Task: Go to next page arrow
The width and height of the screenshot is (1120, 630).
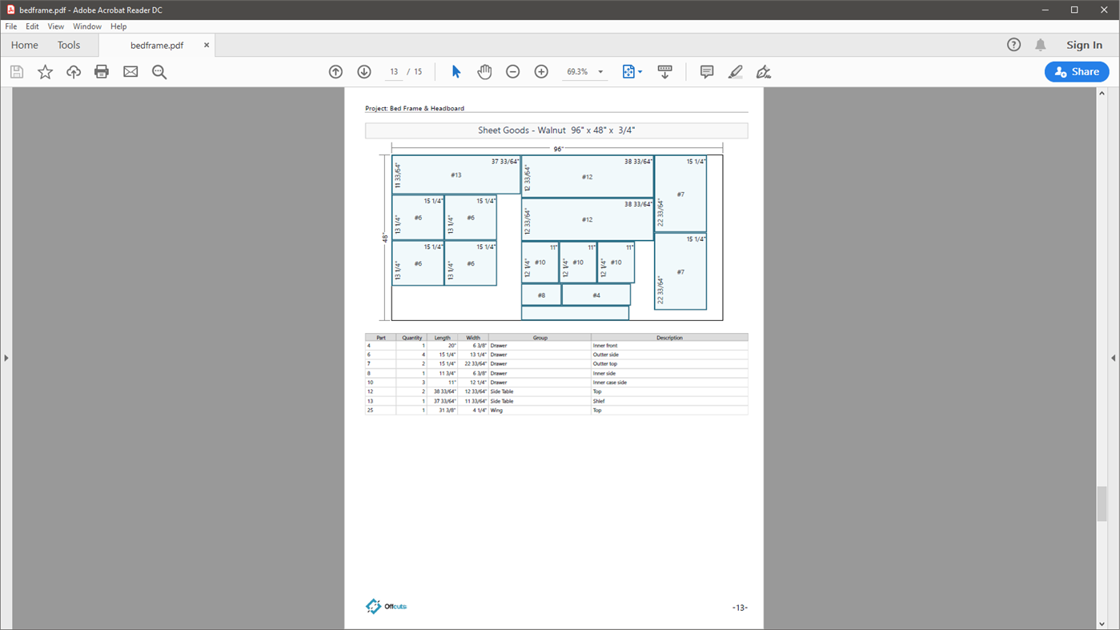Action: 364,72
